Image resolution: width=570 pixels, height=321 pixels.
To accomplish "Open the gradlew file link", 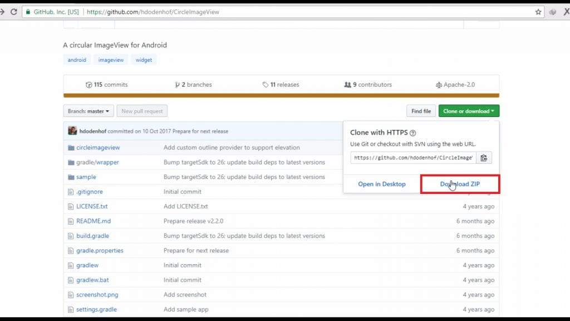I will [87, 265].
